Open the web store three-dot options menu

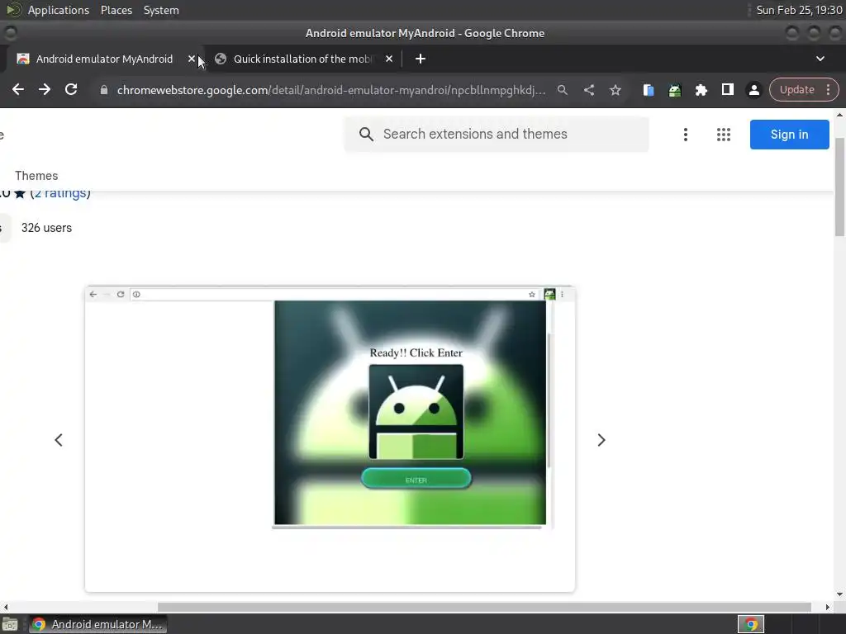click(685, 135)
